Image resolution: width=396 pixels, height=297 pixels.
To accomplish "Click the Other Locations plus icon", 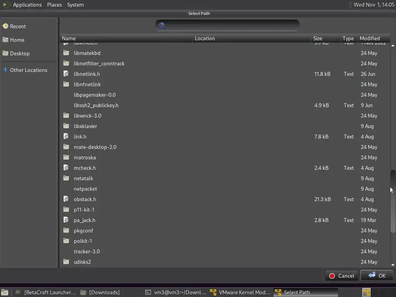I will [5, 70].
